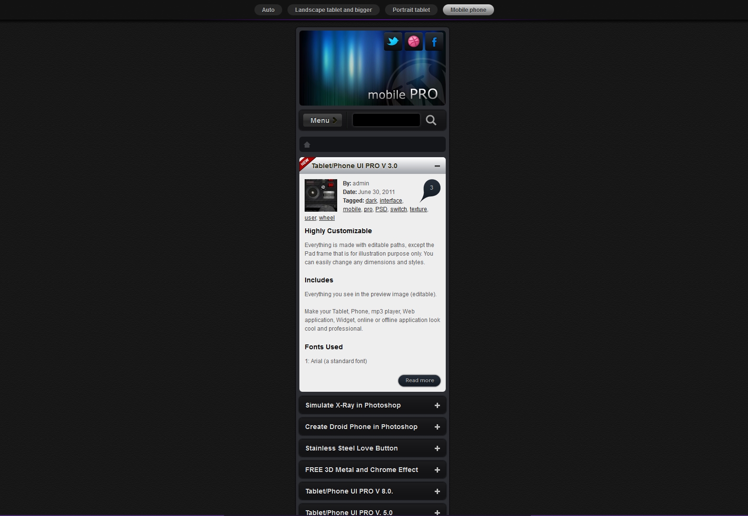This screenshot has width=748, height=516.
Task: Expand Tablet/Phone UI PRO V 8.0. post
Action: pos(437,492)
